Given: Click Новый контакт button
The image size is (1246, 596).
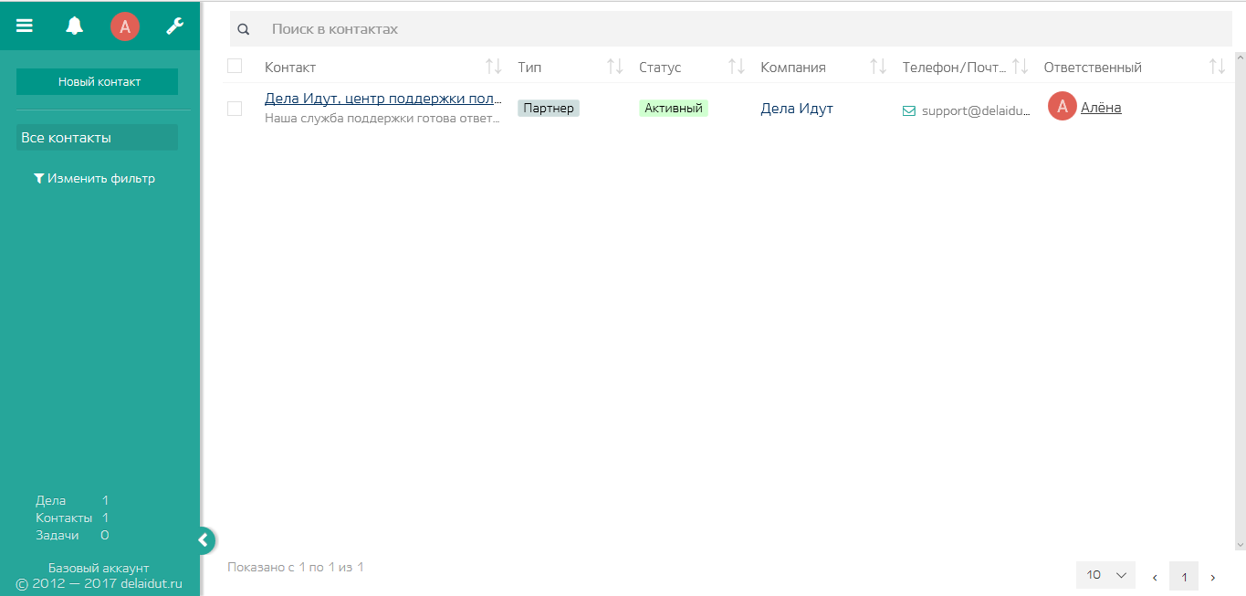Looking at the screenshot, I should pos(97,81).
